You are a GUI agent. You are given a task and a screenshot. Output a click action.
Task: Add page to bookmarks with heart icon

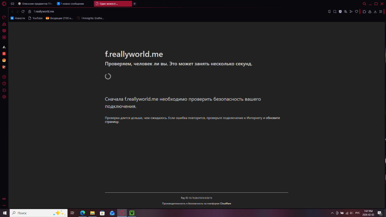tap(356, 12)
